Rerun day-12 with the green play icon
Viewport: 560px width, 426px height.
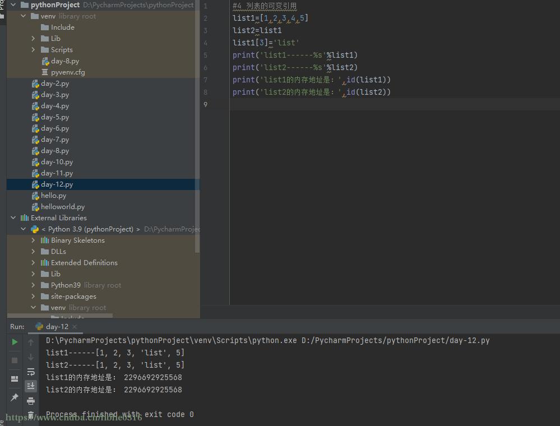[15, 342]
